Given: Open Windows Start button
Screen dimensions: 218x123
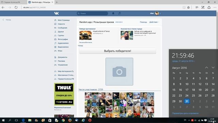Looking at the screenshot, I should tap(3, 120).
